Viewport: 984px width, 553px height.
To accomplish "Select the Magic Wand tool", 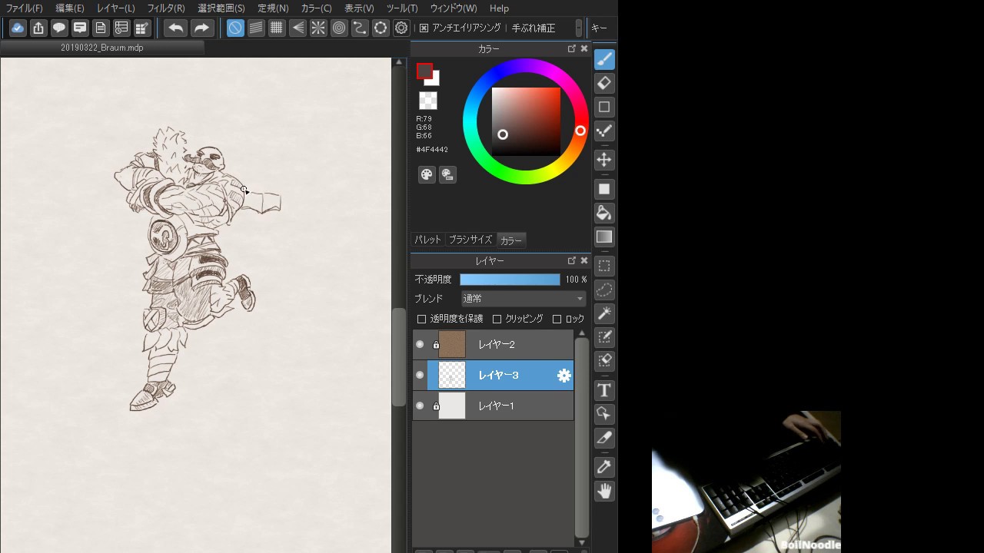I will tap(604, 313).
